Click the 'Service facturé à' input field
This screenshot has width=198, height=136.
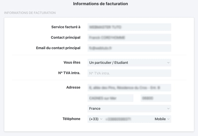129,27
